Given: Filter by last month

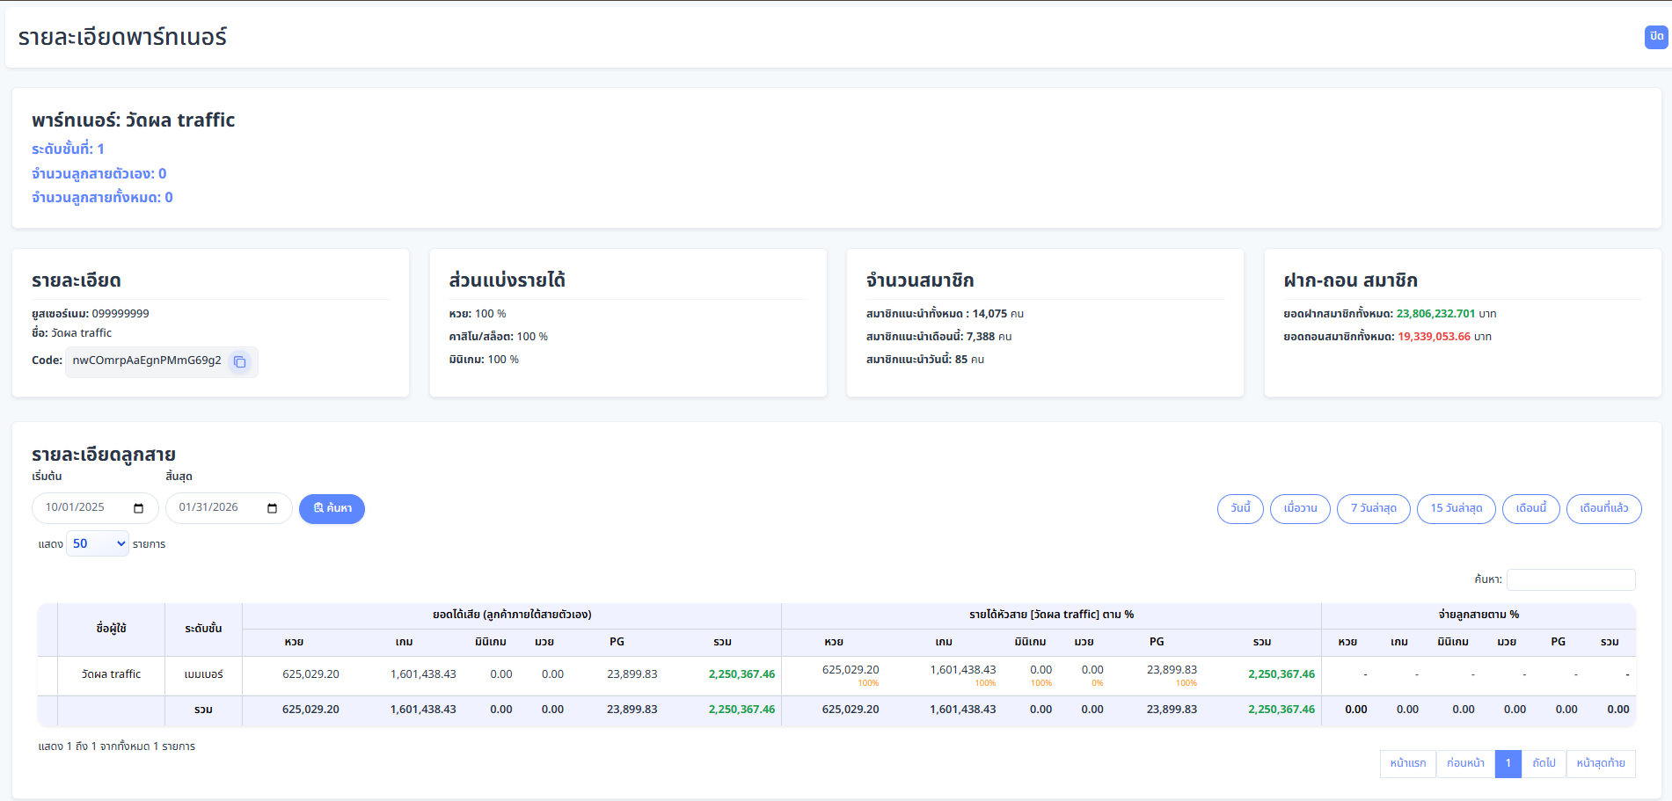Looking at the screenshot, I should [1603, 508].
